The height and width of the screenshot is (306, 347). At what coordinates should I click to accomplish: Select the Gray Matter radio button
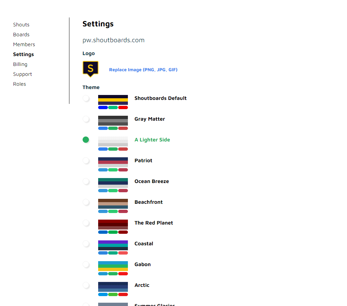86,119
